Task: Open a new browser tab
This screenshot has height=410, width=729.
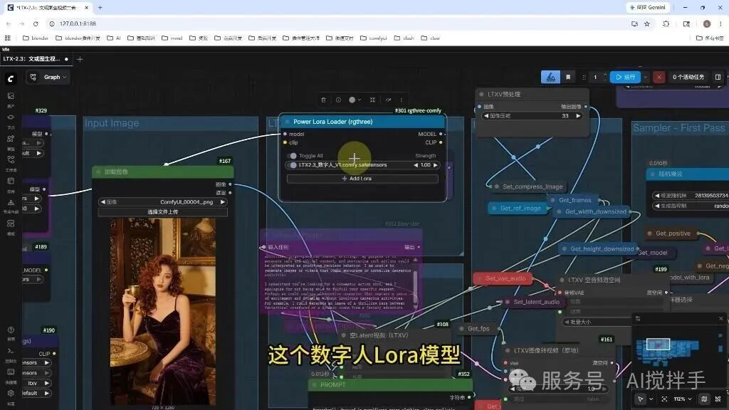Action: (x=100, y=7)
